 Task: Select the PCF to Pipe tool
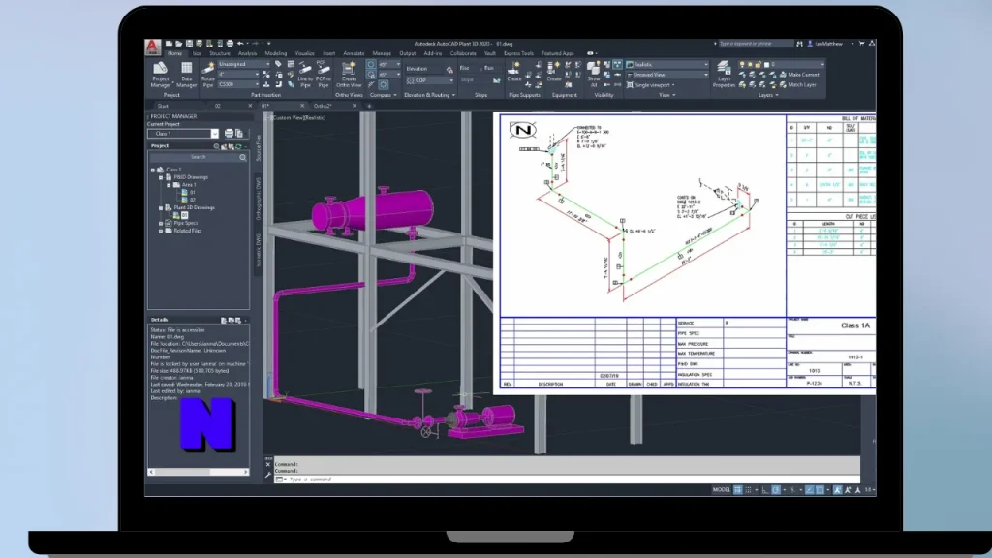(x=324, y=75)
